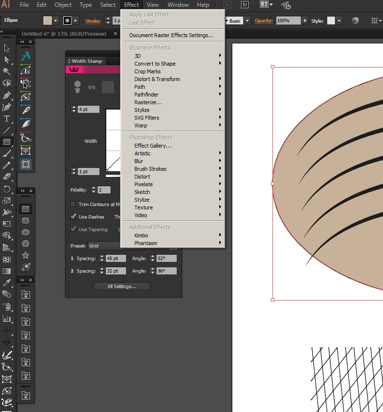Select the Star shape tool

(x=26, y=255)
